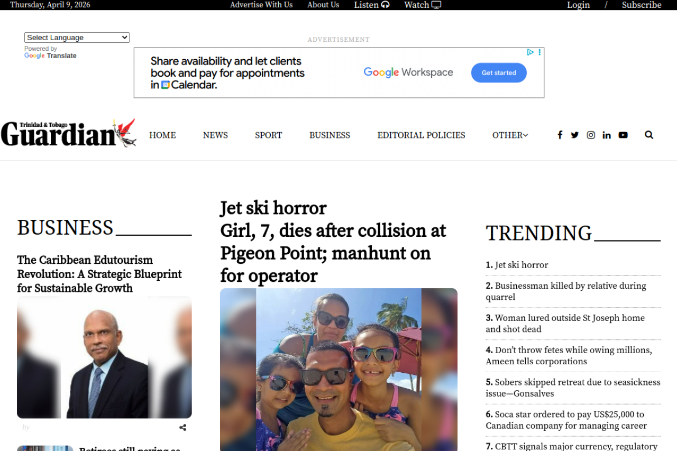Click the Get started ad button
The height and width of the screenshot is (451, 677).
pyautogui.click(x=498, y=73)
